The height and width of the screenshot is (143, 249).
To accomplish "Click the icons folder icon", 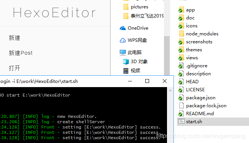I will tap(181, 26).
